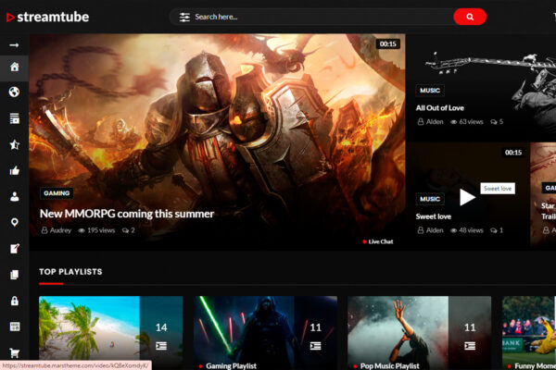Open the globe icon in sidebar

click(14, 92)
